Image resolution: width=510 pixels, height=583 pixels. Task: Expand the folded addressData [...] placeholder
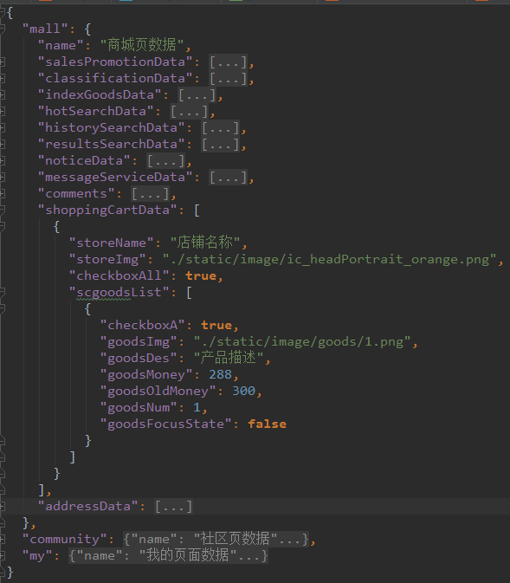click(173, 507)
